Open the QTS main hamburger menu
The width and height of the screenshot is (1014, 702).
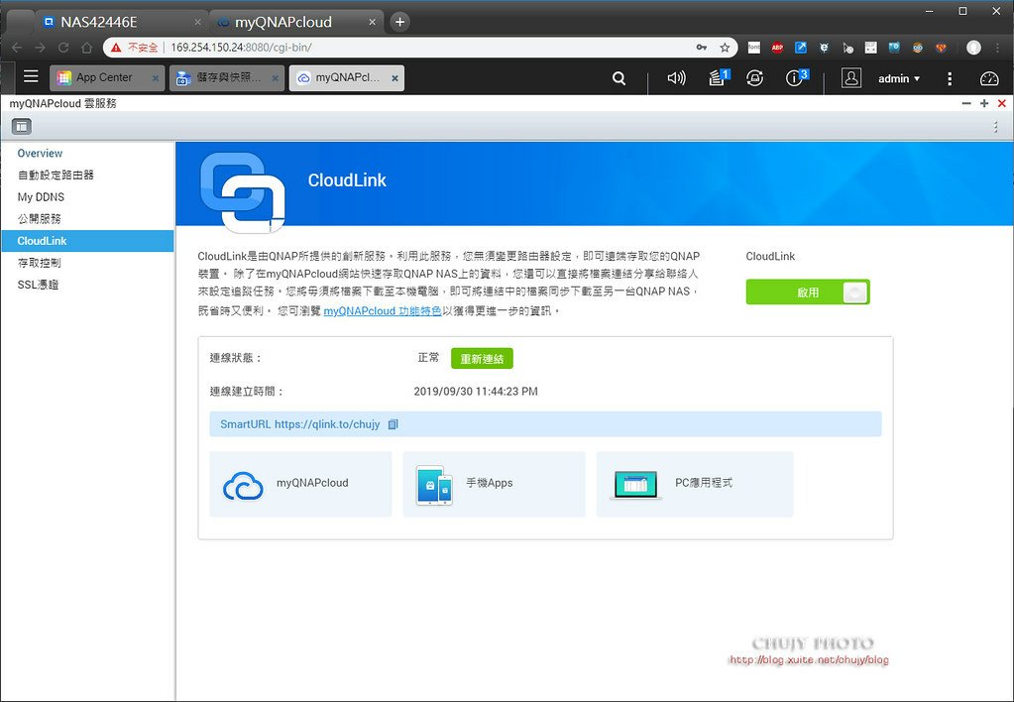tap(31, 77)
